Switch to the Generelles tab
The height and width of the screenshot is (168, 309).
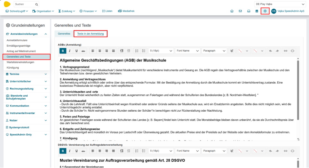64,34
